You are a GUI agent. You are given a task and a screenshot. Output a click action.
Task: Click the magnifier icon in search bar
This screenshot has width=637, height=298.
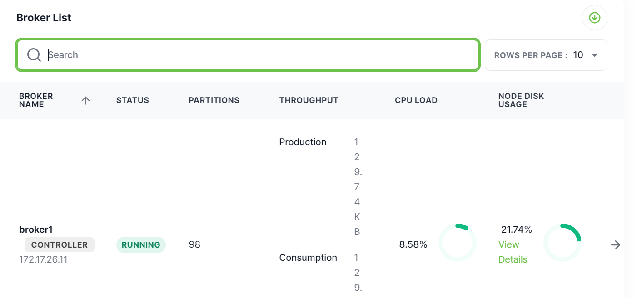34,55
